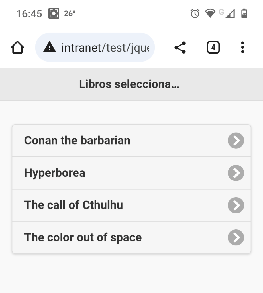Open the tab switcher showing 4 tabs

[x=213, y=48]
